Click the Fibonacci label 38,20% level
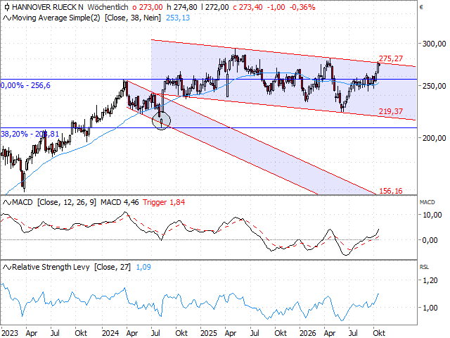This screenshot has height=338, width=450. (30, 134)
